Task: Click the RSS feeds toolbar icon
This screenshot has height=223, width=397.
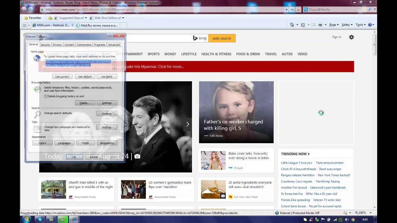Action: pos(303,25)
